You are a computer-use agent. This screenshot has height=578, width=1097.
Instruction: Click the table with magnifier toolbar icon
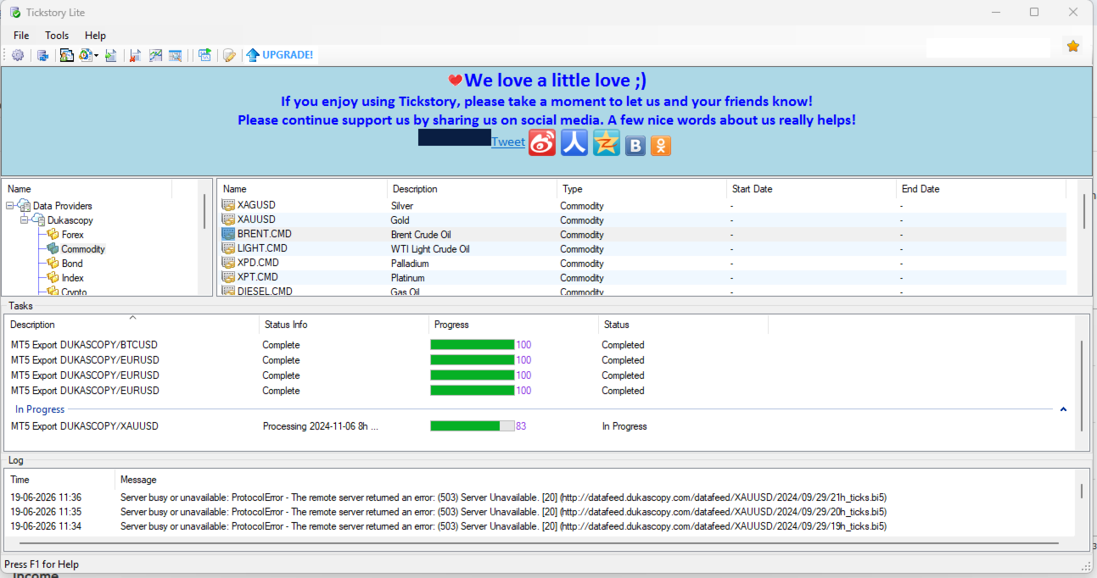(176, 55)
